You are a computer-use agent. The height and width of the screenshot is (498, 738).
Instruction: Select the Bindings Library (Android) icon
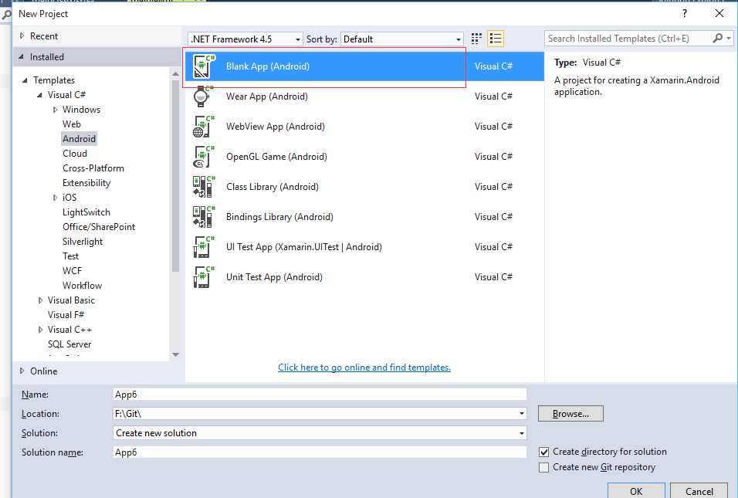click(204, 217)
